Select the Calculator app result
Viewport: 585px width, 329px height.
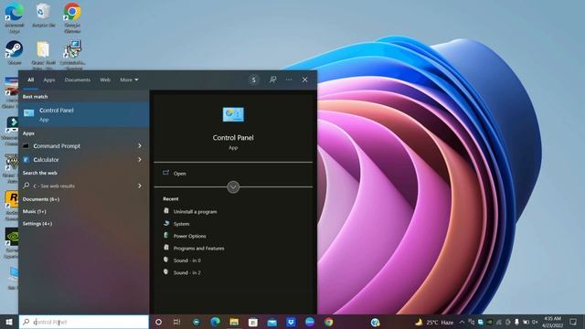coord(84,160)
